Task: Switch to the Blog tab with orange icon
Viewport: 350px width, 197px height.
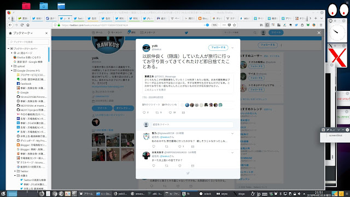Action: pos(203,19)
